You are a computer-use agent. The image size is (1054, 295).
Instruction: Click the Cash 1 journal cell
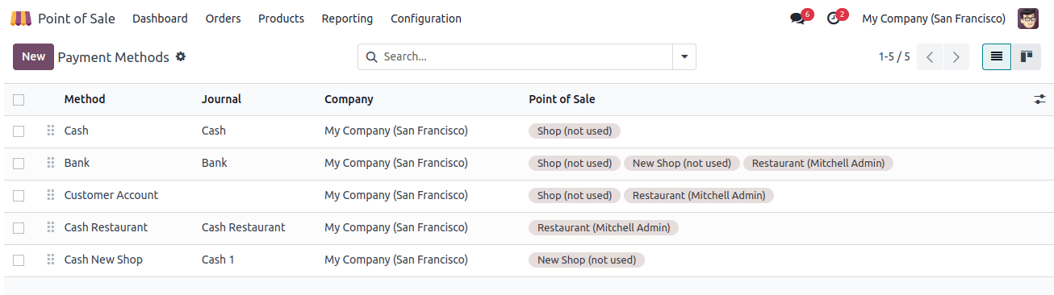click(x=218, y=260)
